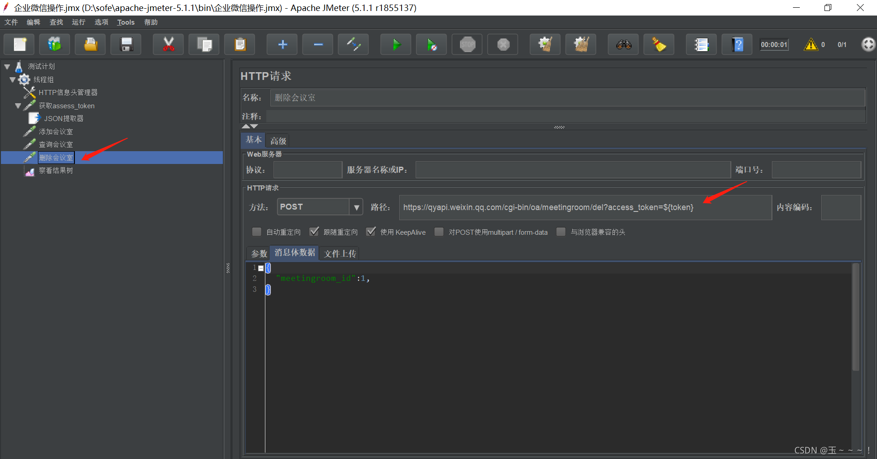Click the Clear results broom icon
Viewport: 877px width, 459px height.
(545, 45)
